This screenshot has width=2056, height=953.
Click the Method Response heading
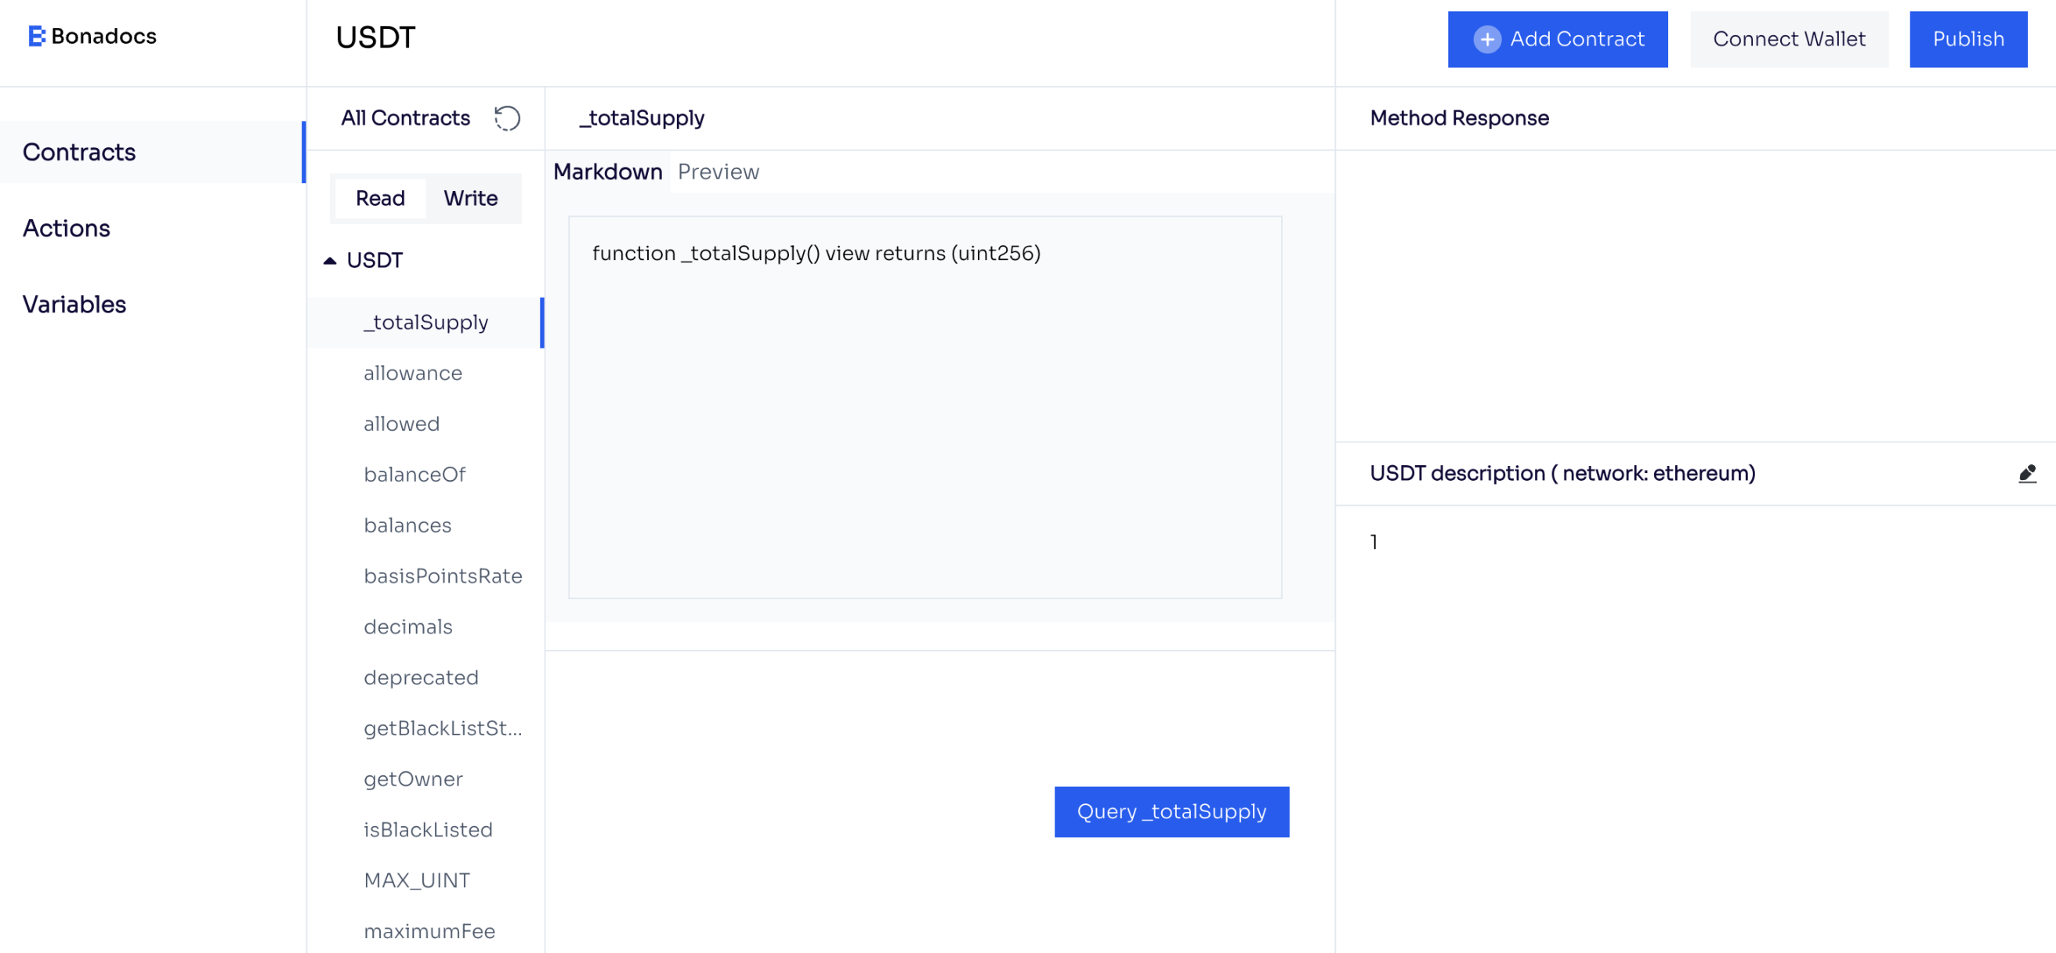(1459, 118)
